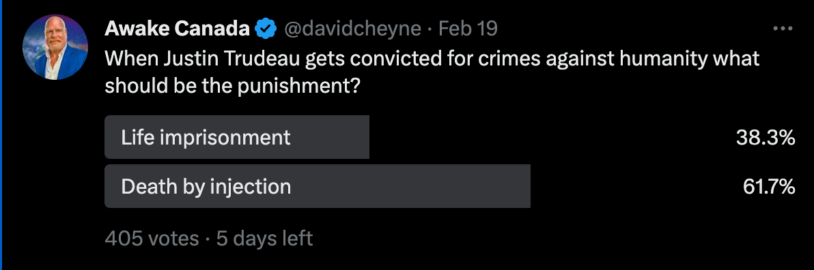Open the three-dot more options menu
Image resolution: width=814 pixels, height=270 pixels.
783,29
